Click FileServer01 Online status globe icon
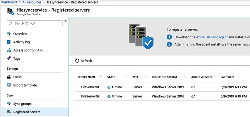The image size is (250, 117). [x=109, y=87]
